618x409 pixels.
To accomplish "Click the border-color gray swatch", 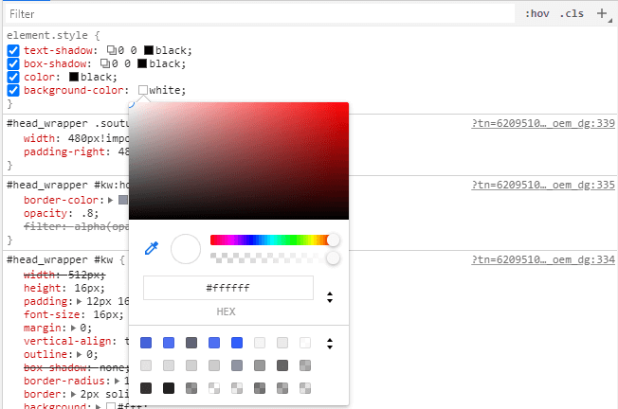I will tap(123, 200).
